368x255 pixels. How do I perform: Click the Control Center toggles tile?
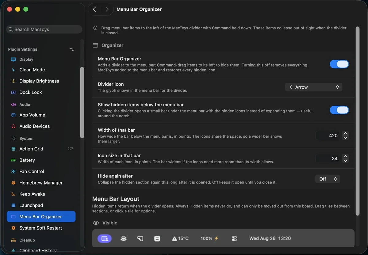tap(235, 238)
